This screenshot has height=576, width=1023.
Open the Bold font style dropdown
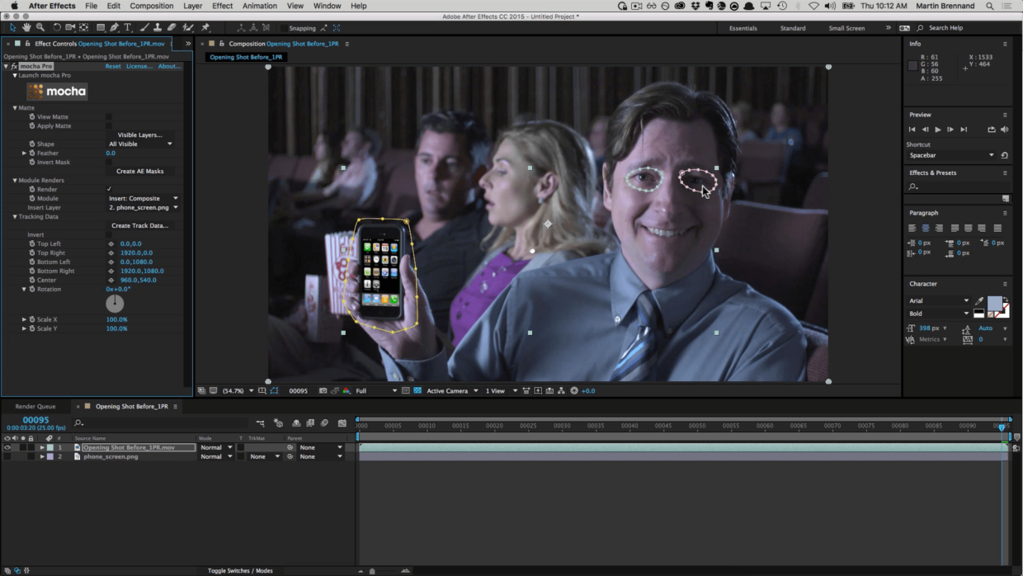[939, 314]
